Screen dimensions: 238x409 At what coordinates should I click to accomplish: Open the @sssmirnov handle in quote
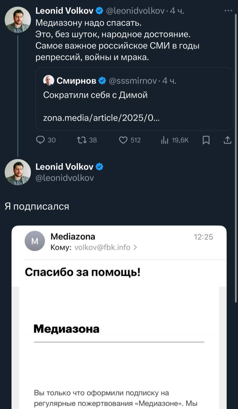[133, 81]
